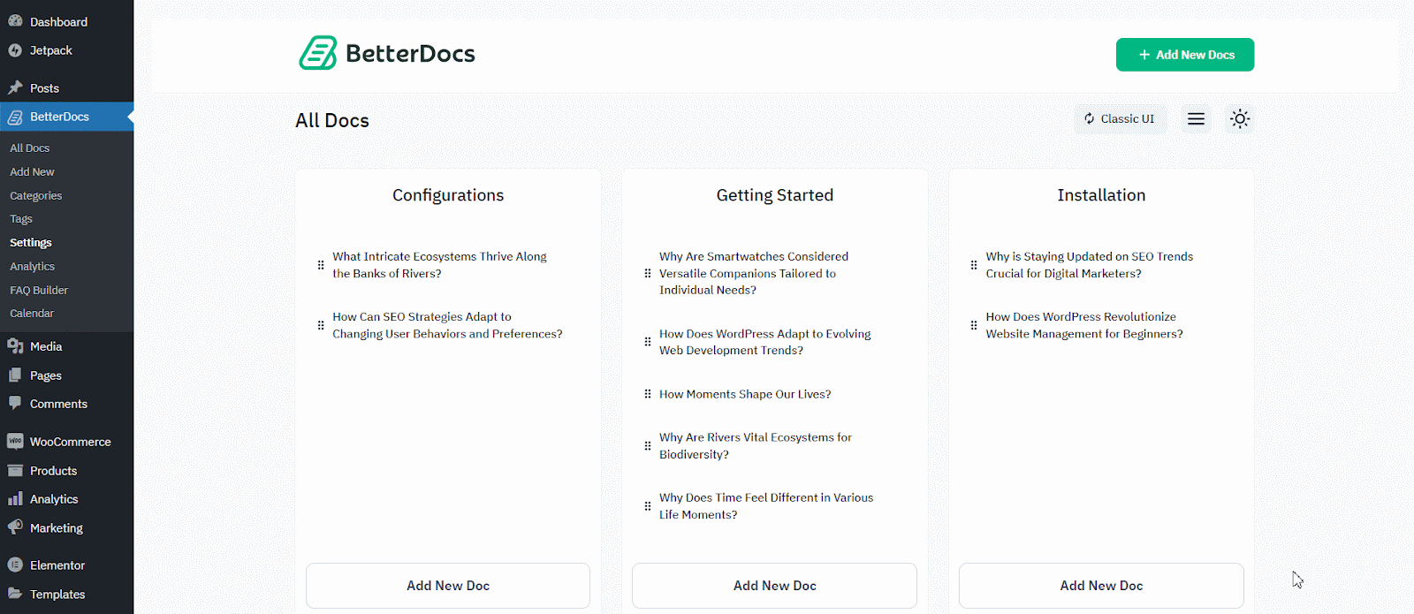Open the Elementor menu label

57,565
